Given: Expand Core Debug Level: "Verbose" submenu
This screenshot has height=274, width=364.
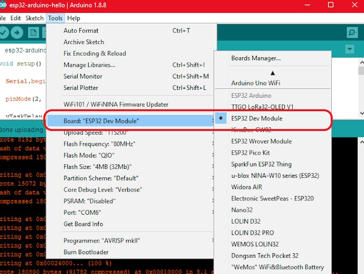Looking at the screenshot, I should click(131, 190).
